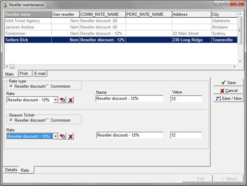This screenshot has height=186, width=247.
Task: Click the Gladstone city cell
Action: [224, 21]
